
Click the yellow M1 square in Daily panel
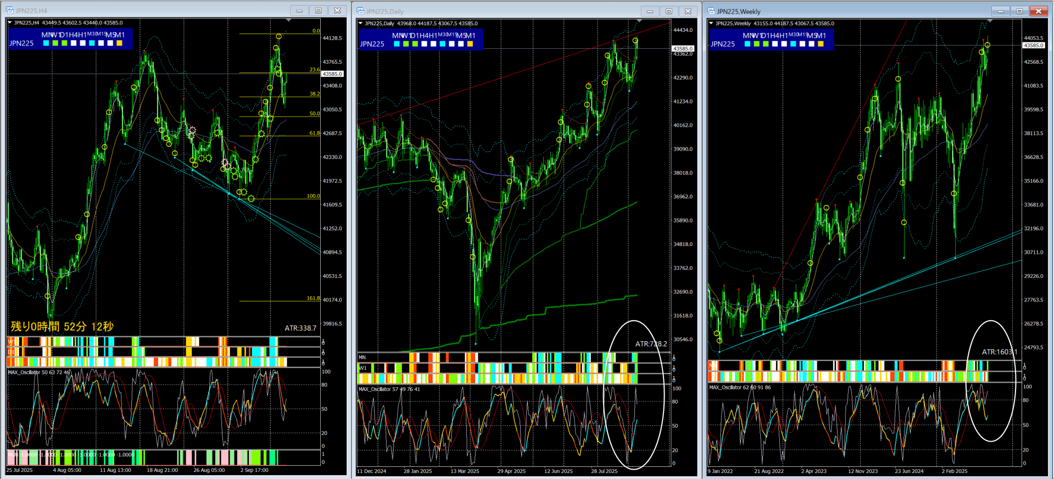pyautogui.click(x=470, y=44)
